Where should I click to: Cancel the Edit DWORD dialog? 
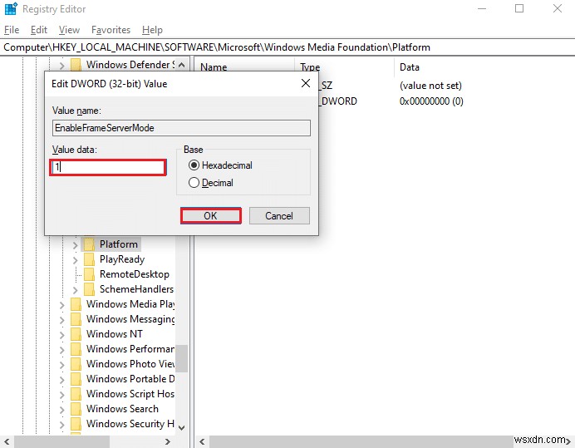(279, 216)
